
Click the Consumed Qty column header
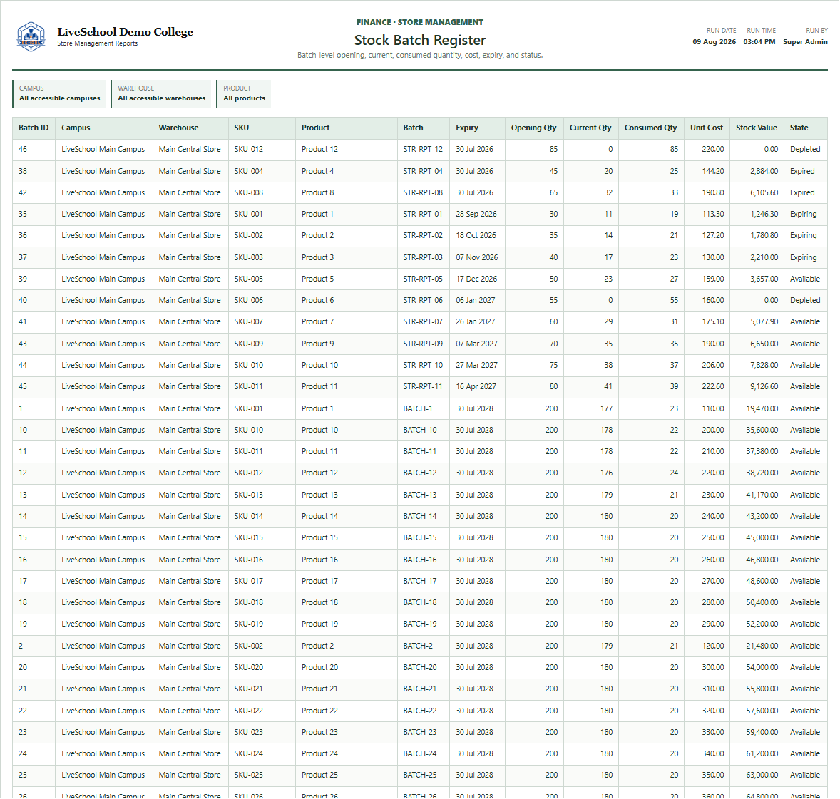pos(651,128)
